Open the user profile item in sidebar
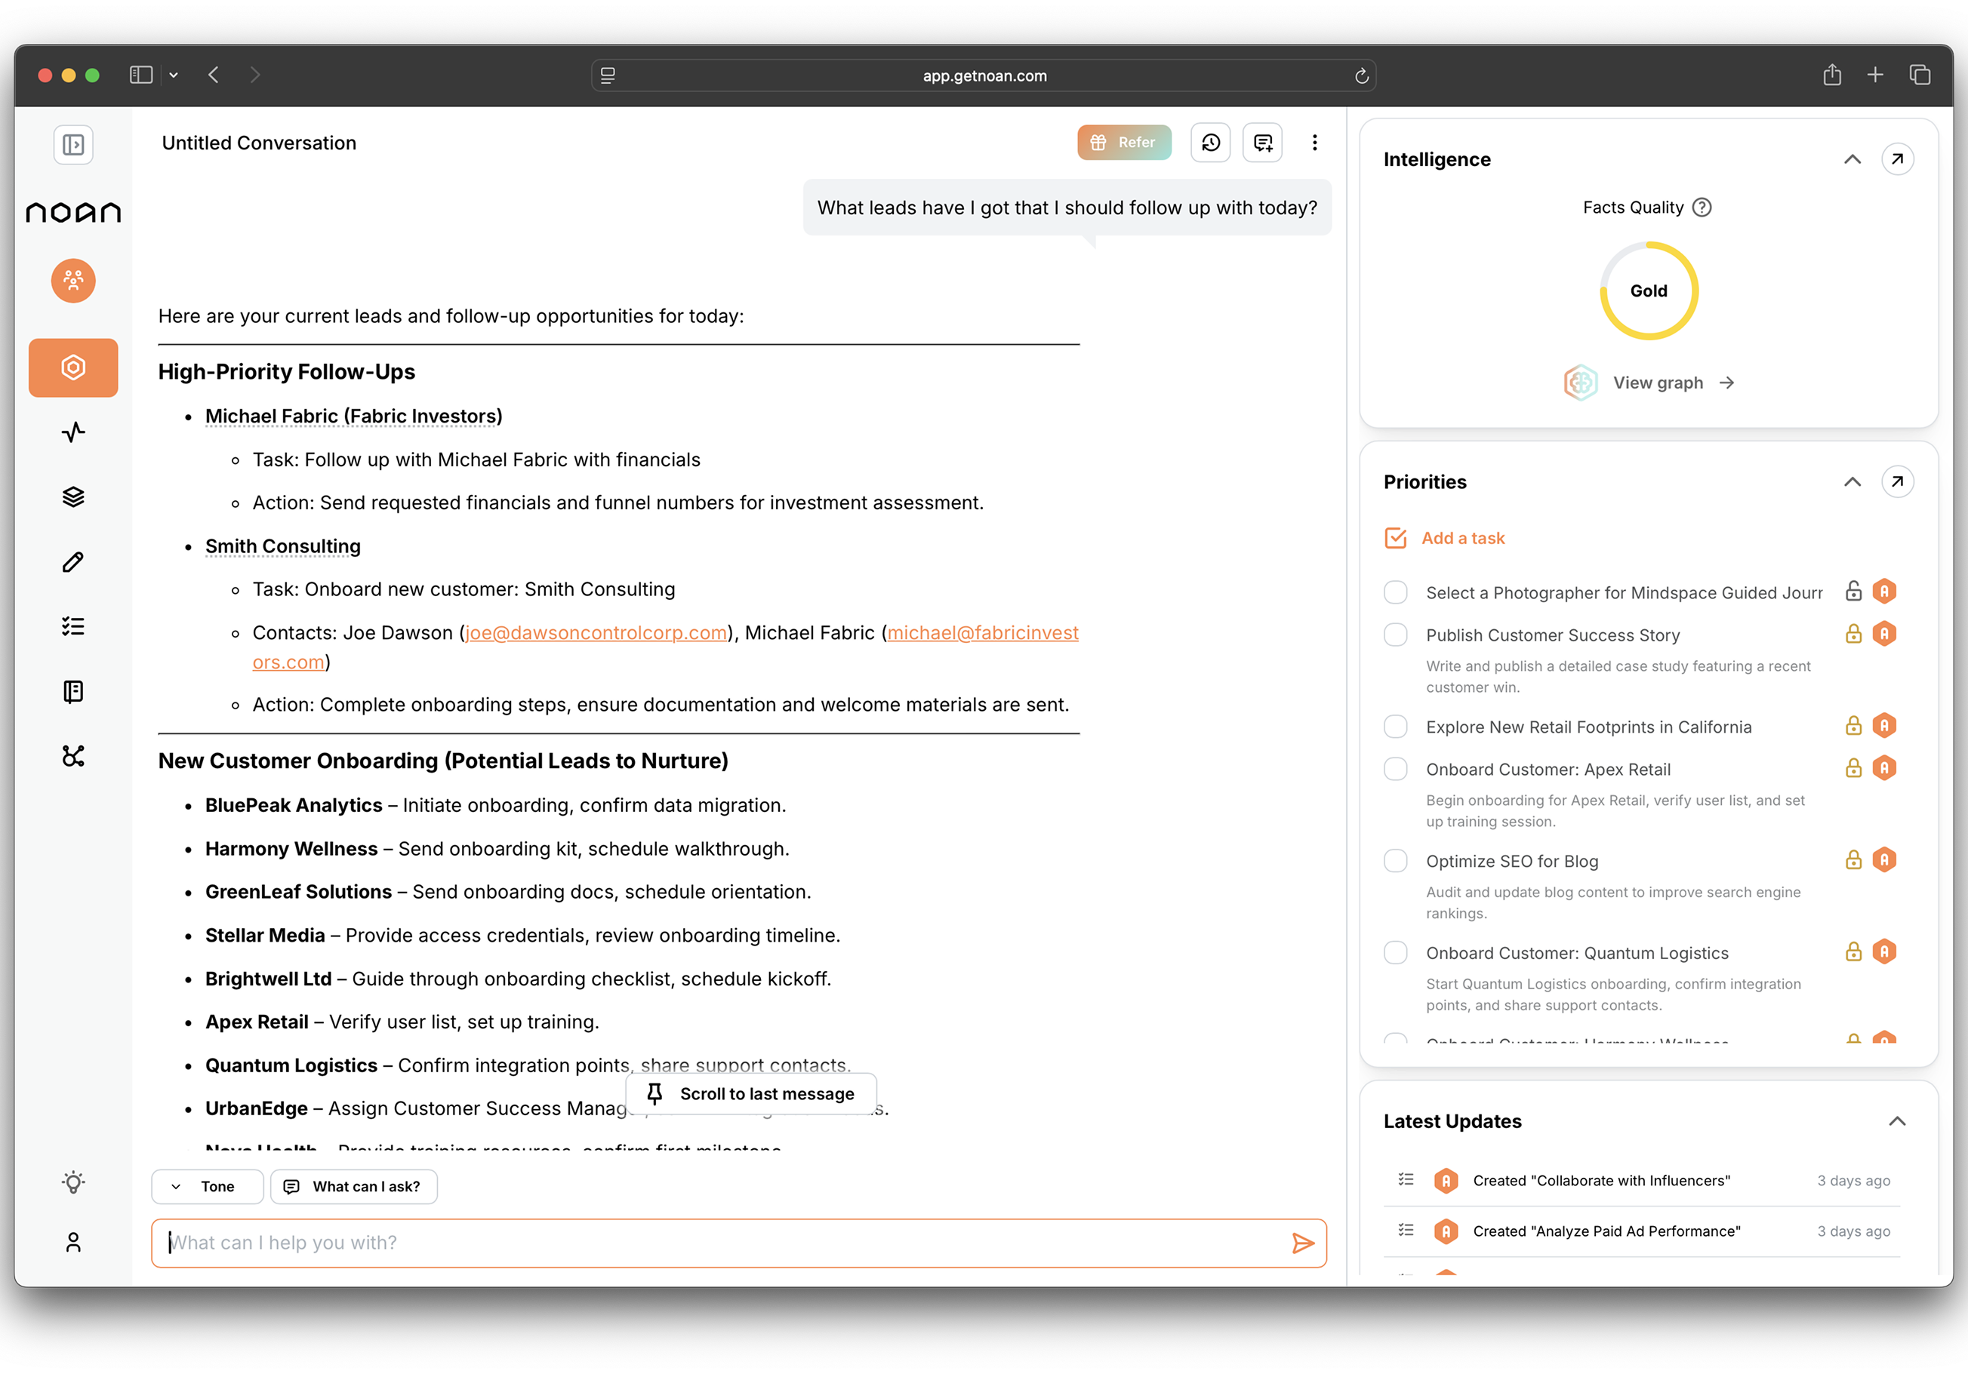 coord(74,1242)
